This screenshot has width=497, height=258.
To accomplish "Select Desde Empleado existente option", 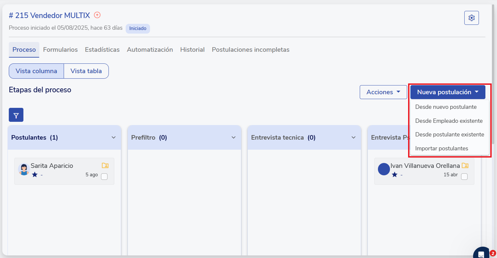I will coord(449,121).
